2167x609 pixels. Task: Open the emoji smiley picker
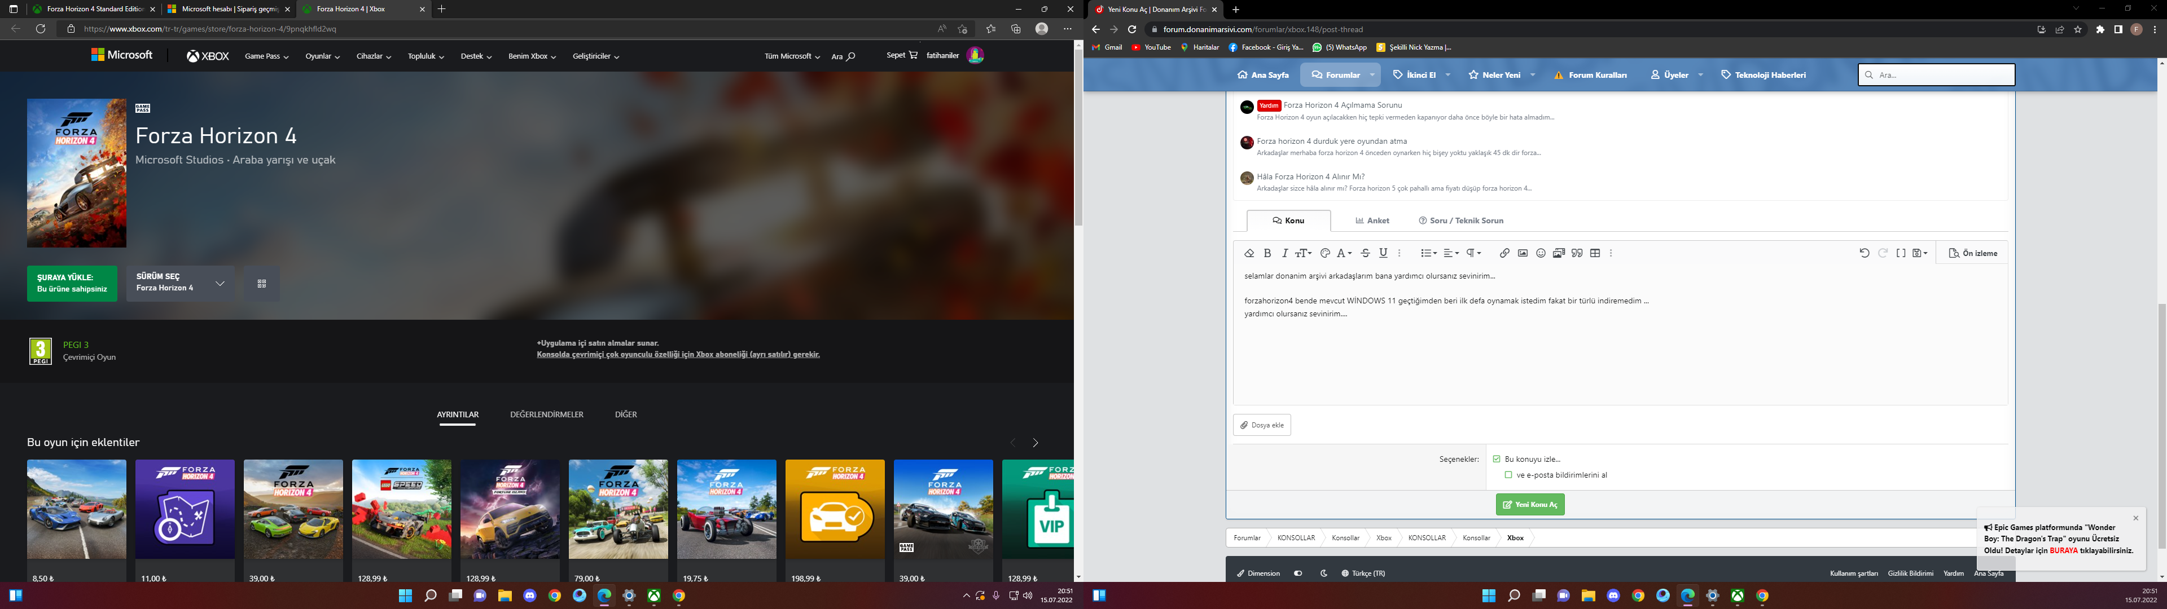[1541, 253]
